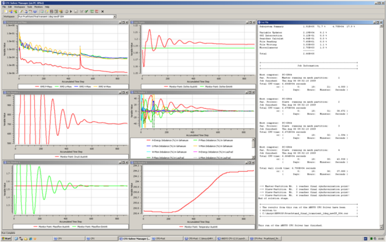386x242 pixels.
Task: Click the green window arrangement toolbar icon
Action: tap(92, 12)
